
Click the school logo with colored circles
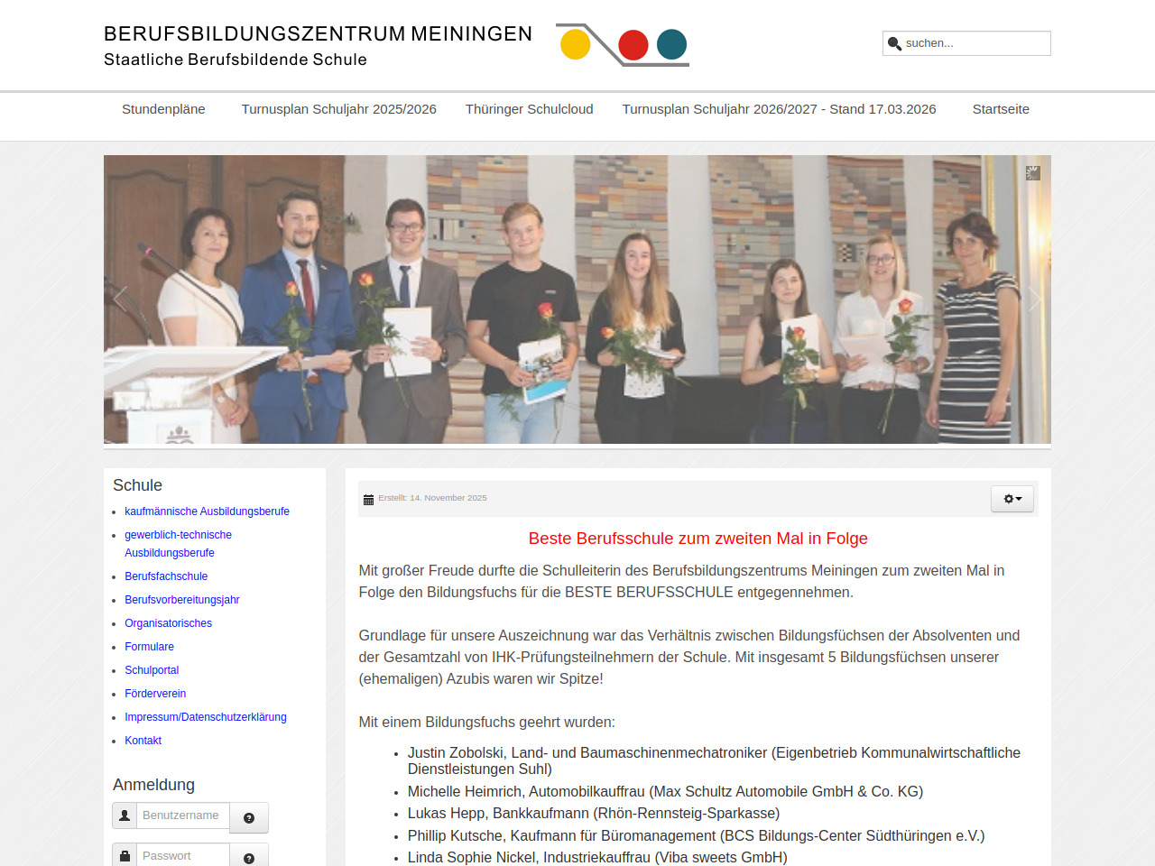(623, 44)
